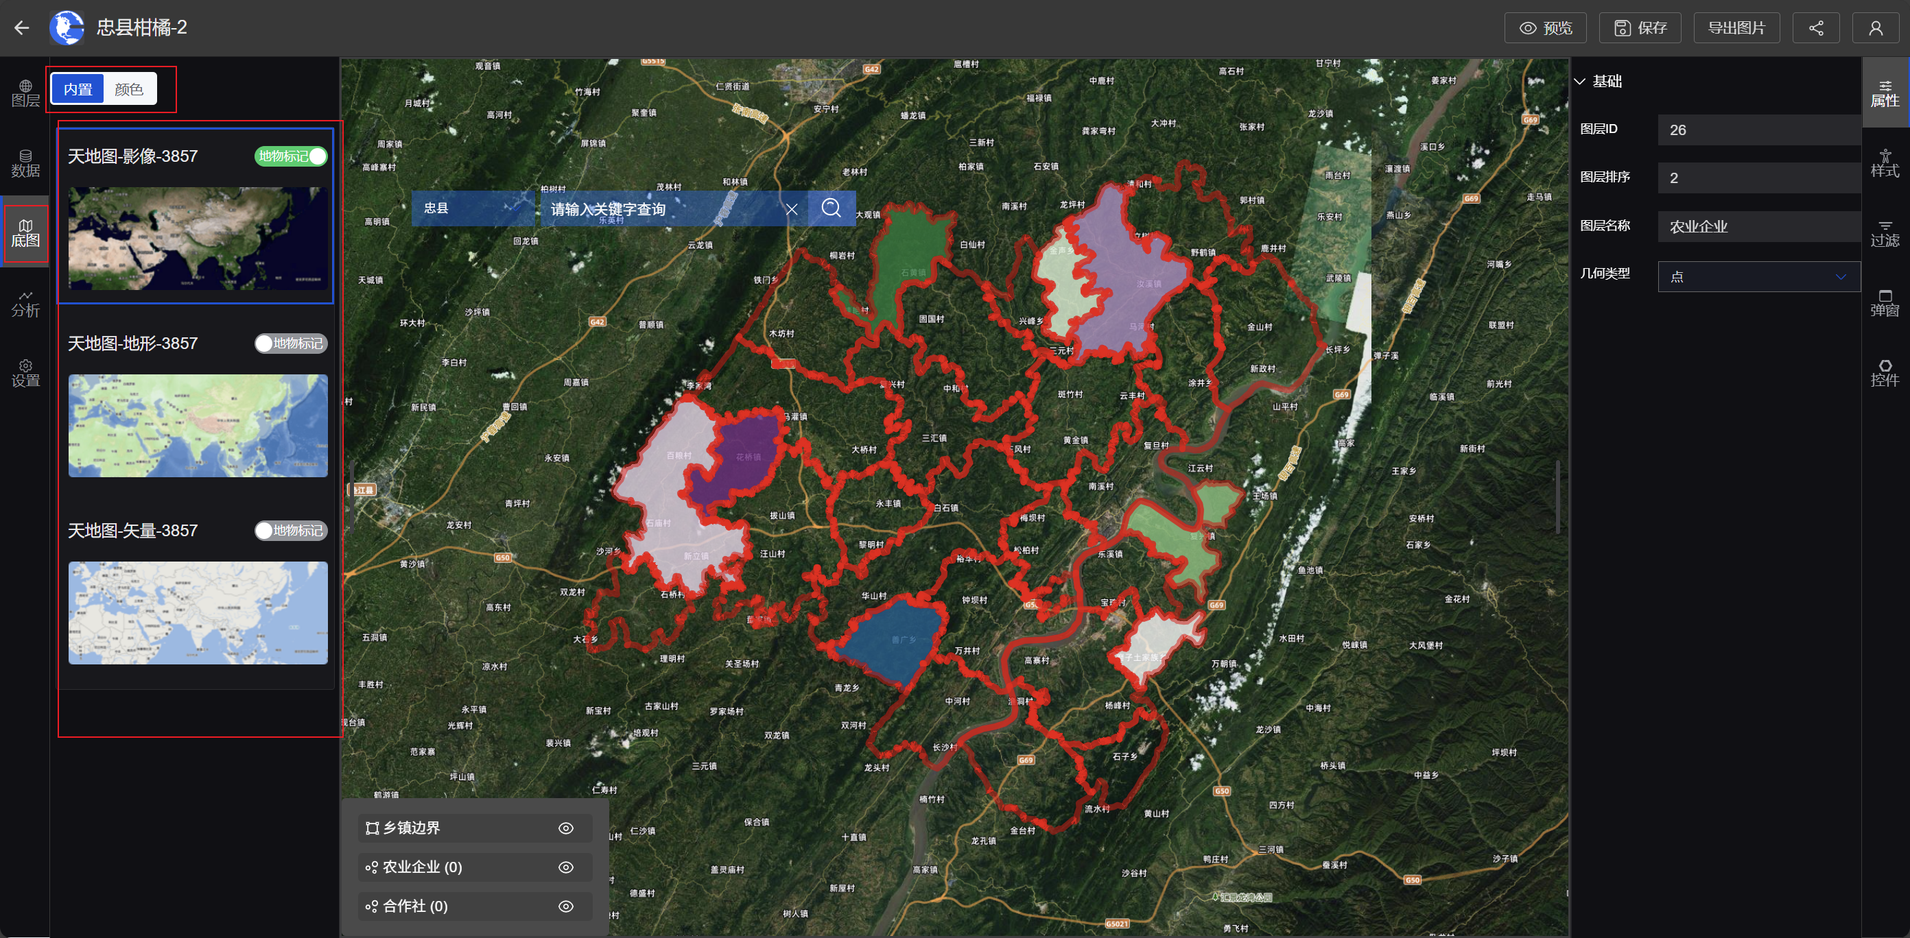
Task: Click the map search magnifier icon
Action: pos(830,208)
